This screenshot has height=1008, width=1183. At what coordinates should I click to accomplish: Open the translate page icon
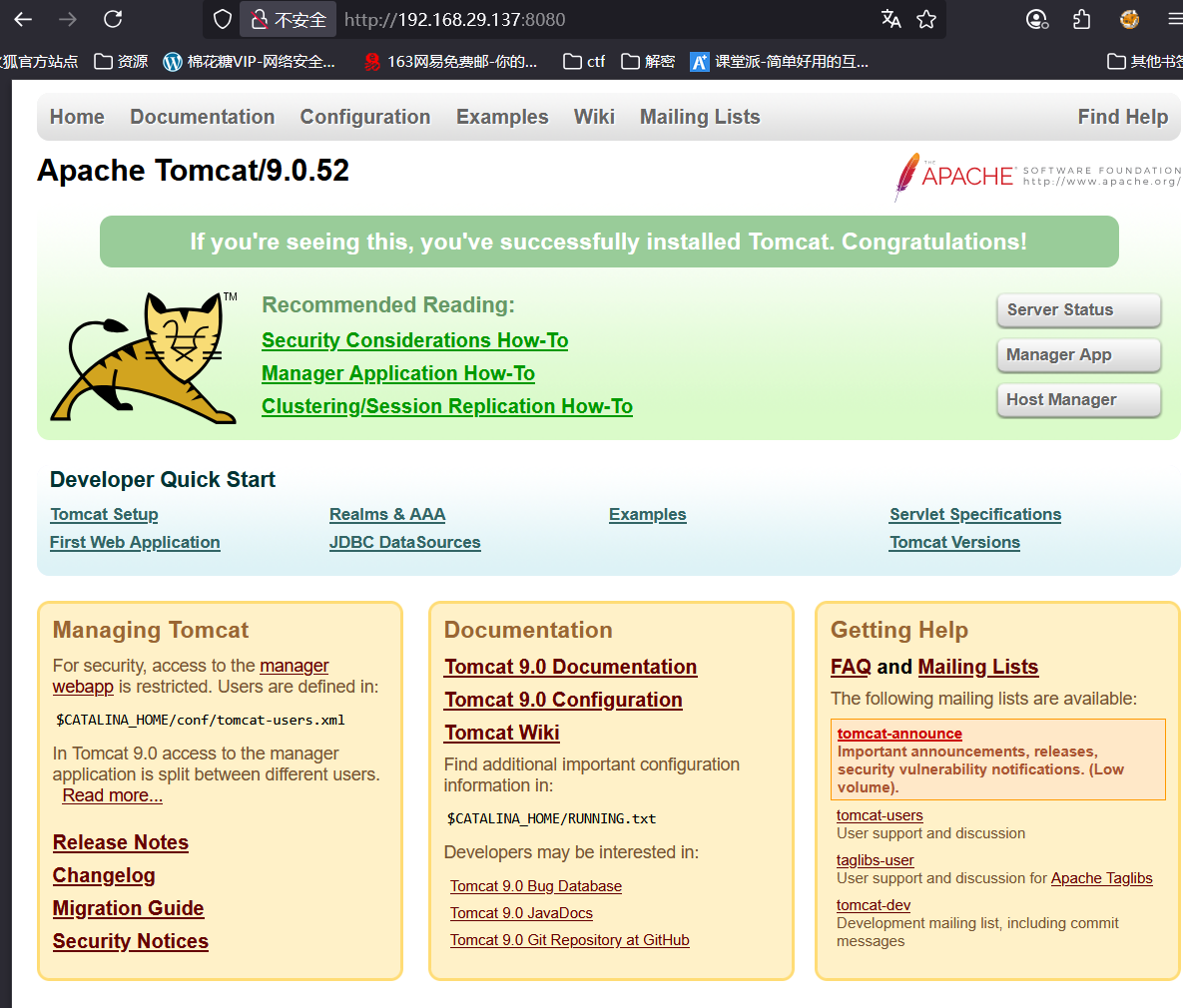point(891,20)
